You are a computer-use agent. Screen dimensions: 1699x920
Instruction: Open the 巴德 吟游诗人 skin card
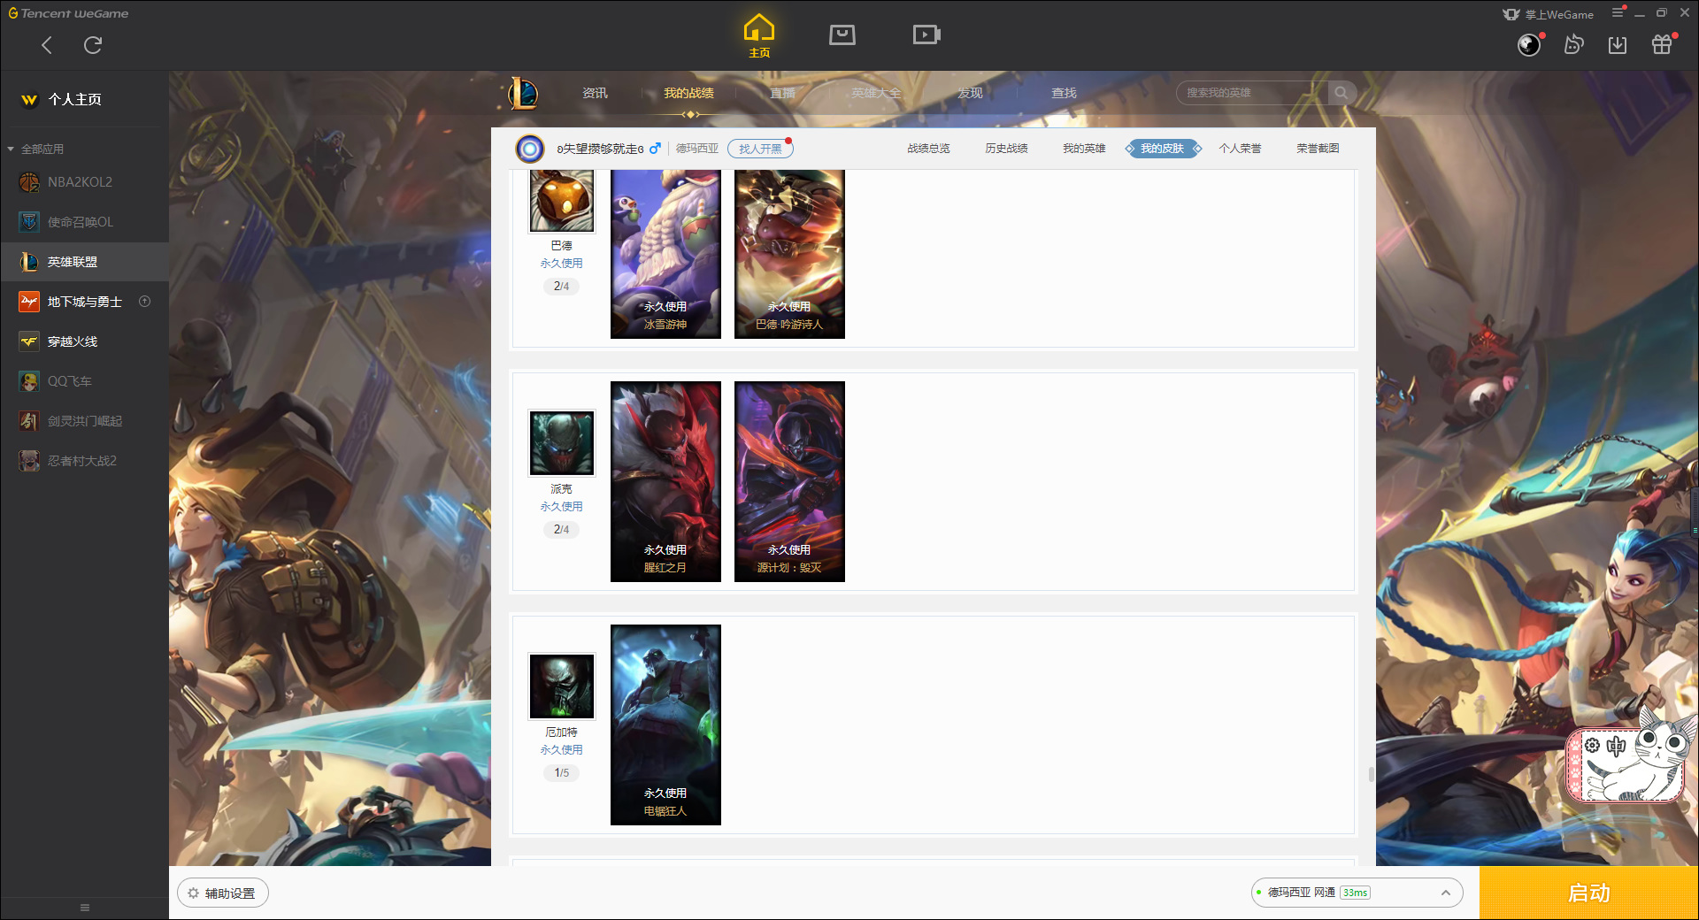point(789,254)
